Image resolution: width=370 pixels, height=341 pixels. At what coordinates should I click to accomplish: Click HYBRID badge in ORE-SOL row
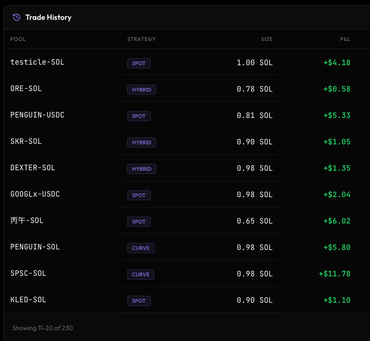click(142, 89)
